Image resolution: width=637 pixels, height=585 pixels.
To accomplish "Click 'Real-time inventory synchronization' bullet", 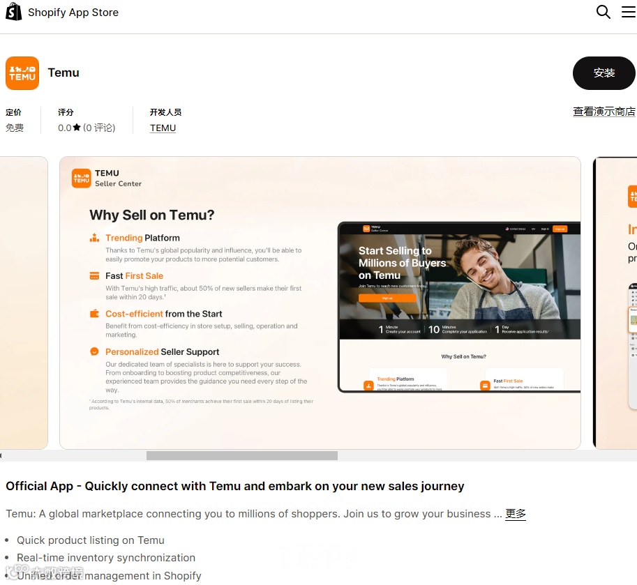I will (x=106, y=558).
